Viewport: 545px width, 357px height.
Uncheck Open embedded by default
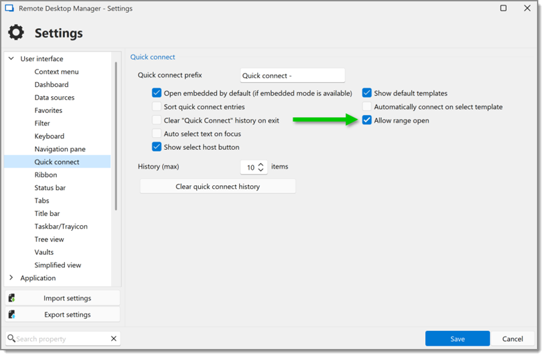click(157, 94)
